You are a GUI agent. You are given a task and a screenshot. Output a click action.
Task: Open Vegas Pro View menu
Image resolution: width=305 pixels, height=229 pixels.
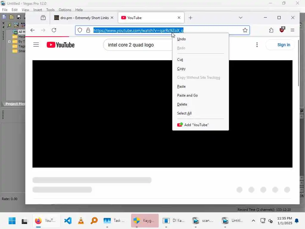[25, 10]
